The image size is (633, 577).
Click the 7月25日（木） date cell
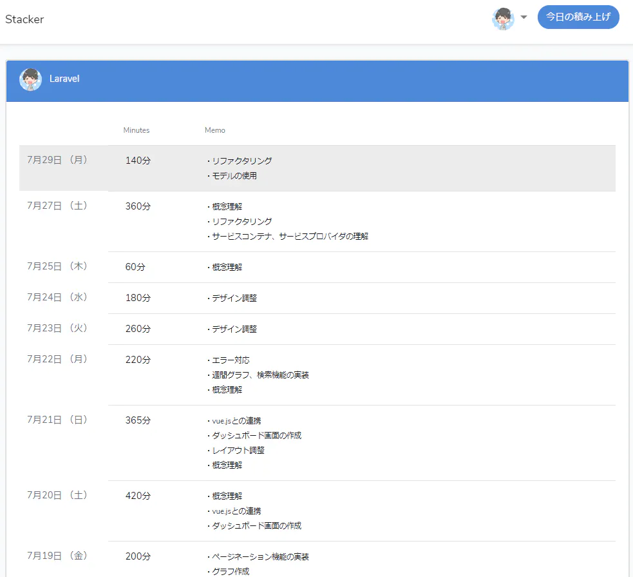(x=57, y=266)
